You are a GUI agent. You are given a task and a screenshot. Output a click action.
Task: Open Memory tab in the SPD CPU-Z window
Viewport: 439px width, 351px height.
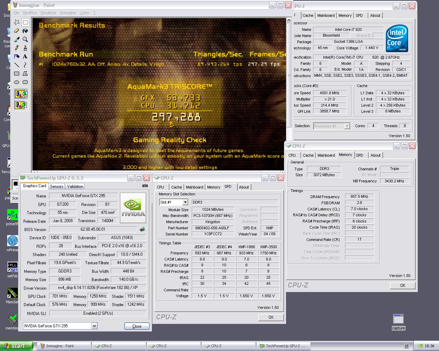tap(214, 187)
